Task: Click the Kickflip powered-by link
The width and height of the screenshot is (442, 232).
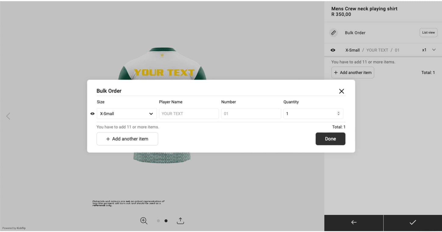Action: [21, 228]
